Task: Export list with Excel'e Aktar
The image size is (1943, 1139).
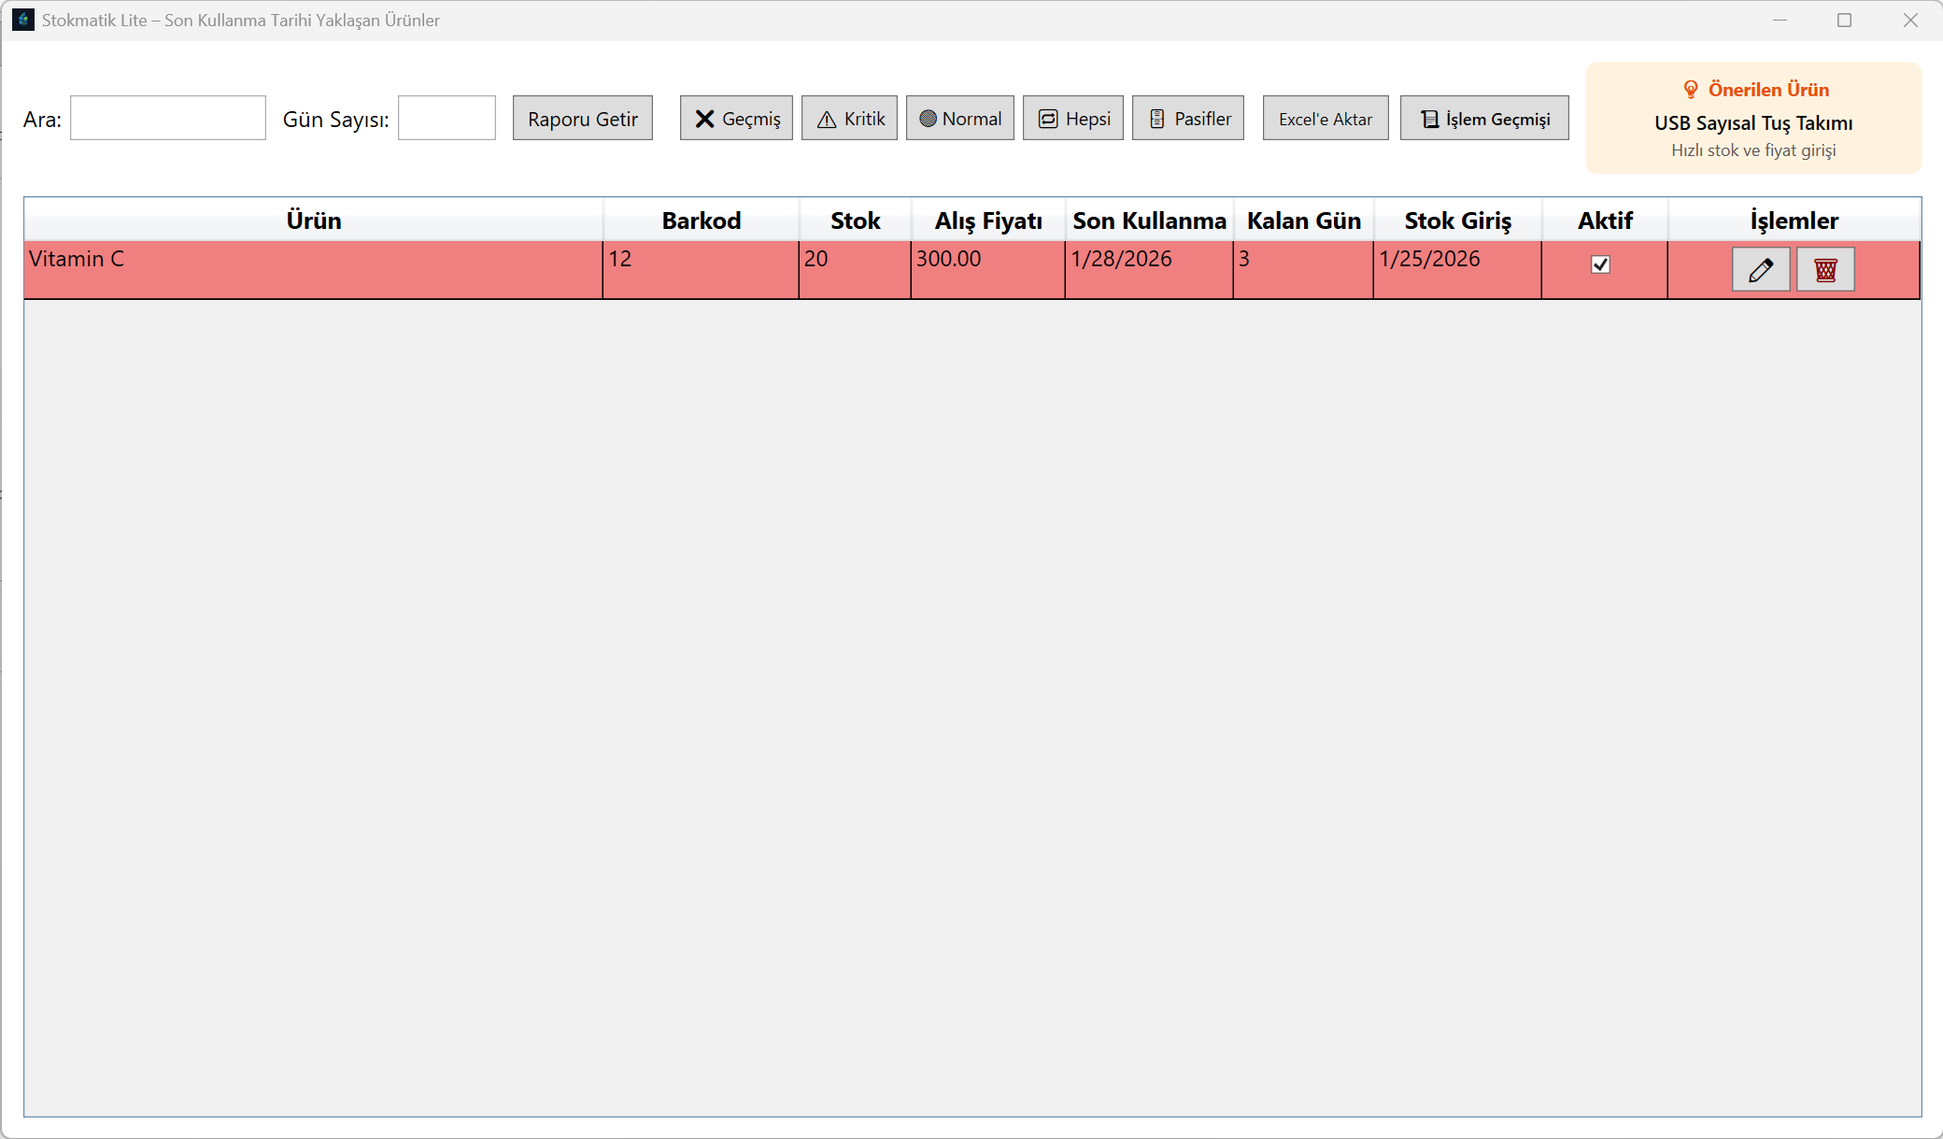Action: (x=1325, y=119)
